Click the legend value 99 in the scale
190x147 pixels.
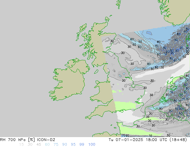pos(82,145)
